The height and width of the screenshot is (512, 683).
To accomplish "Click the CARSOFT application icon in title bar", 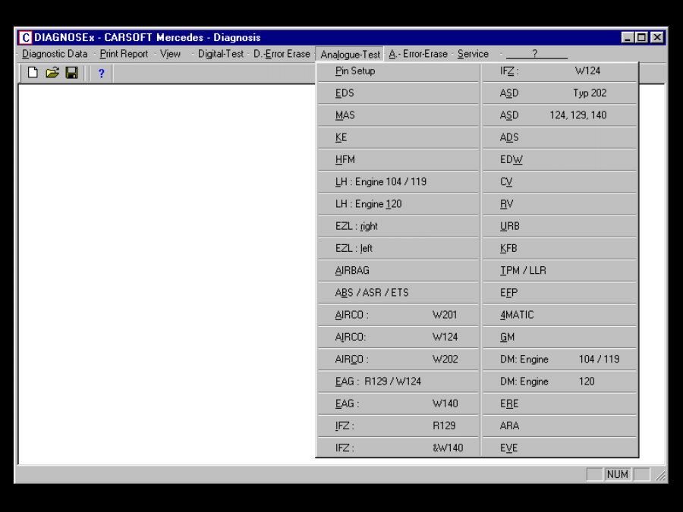I will coord(26,38).
